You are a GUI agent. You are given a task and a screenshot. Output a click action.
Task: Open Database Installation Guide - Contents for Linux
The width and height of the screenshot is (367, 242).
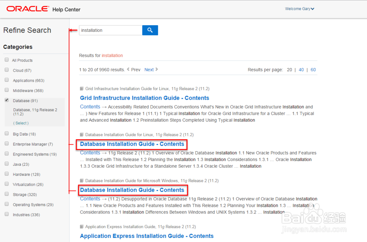pos(132,144)
